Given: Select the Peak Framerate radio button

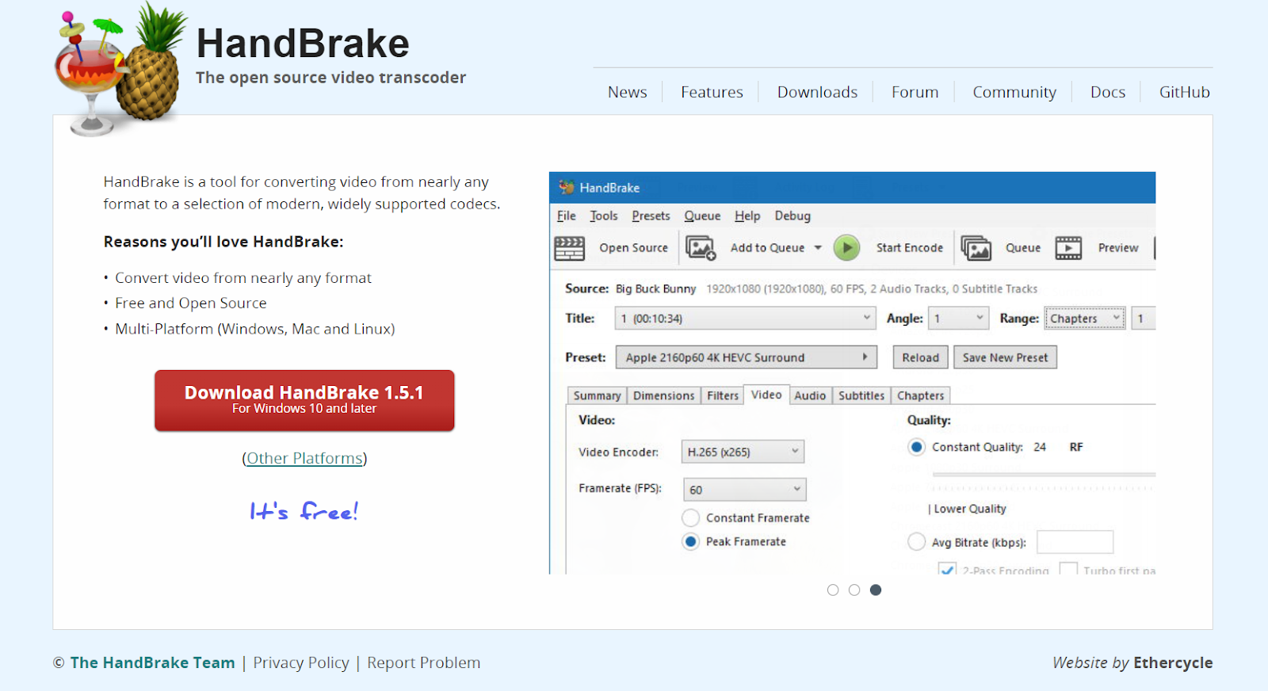Looking at the screenshot, I should (x=691, y=541).
